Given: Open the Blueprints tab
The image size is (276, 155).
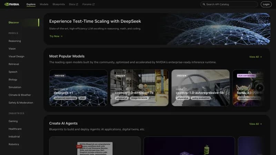Looking at the screenshot, I should pos(59,4).
